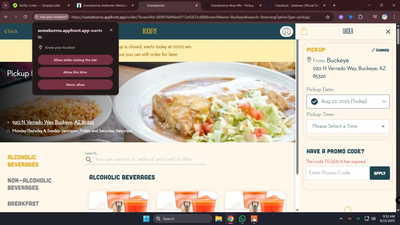400x225 pixels.
Task: Click the browser forward arrow
Action: click(15, 17)
